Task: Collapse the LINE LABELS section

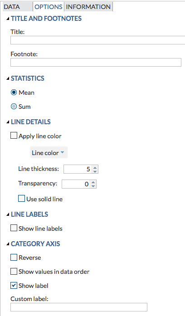Action: pyautogui.click(x=8, y=214)
